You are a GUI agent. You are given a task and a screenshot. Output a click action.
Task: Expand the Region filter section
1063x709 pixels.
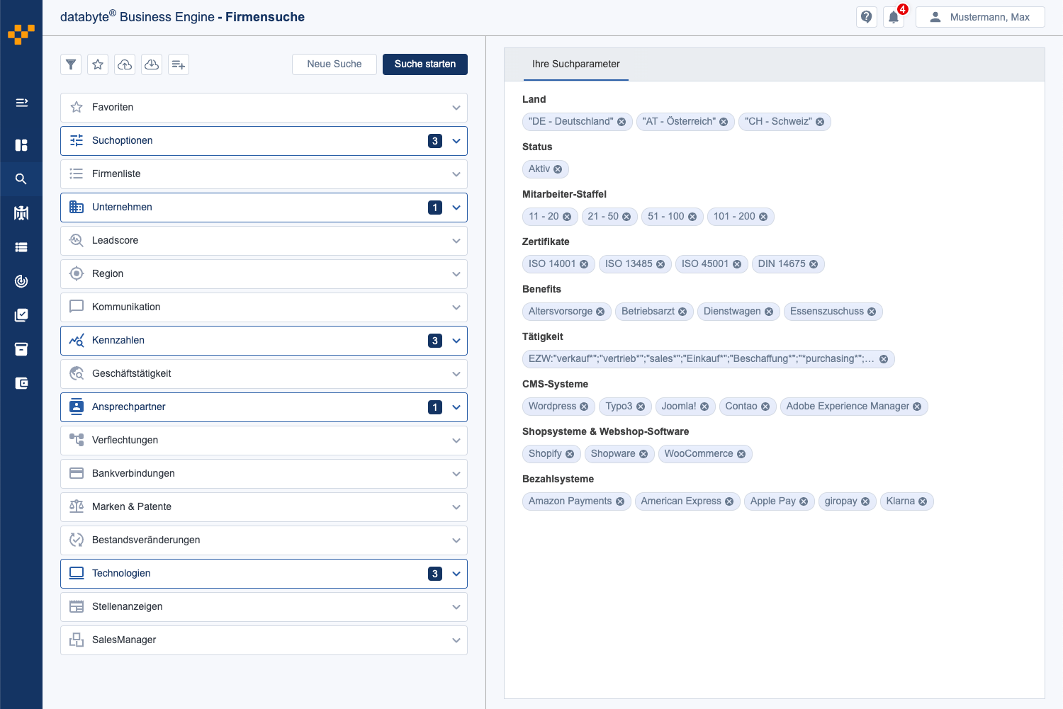tap(456, 273)
